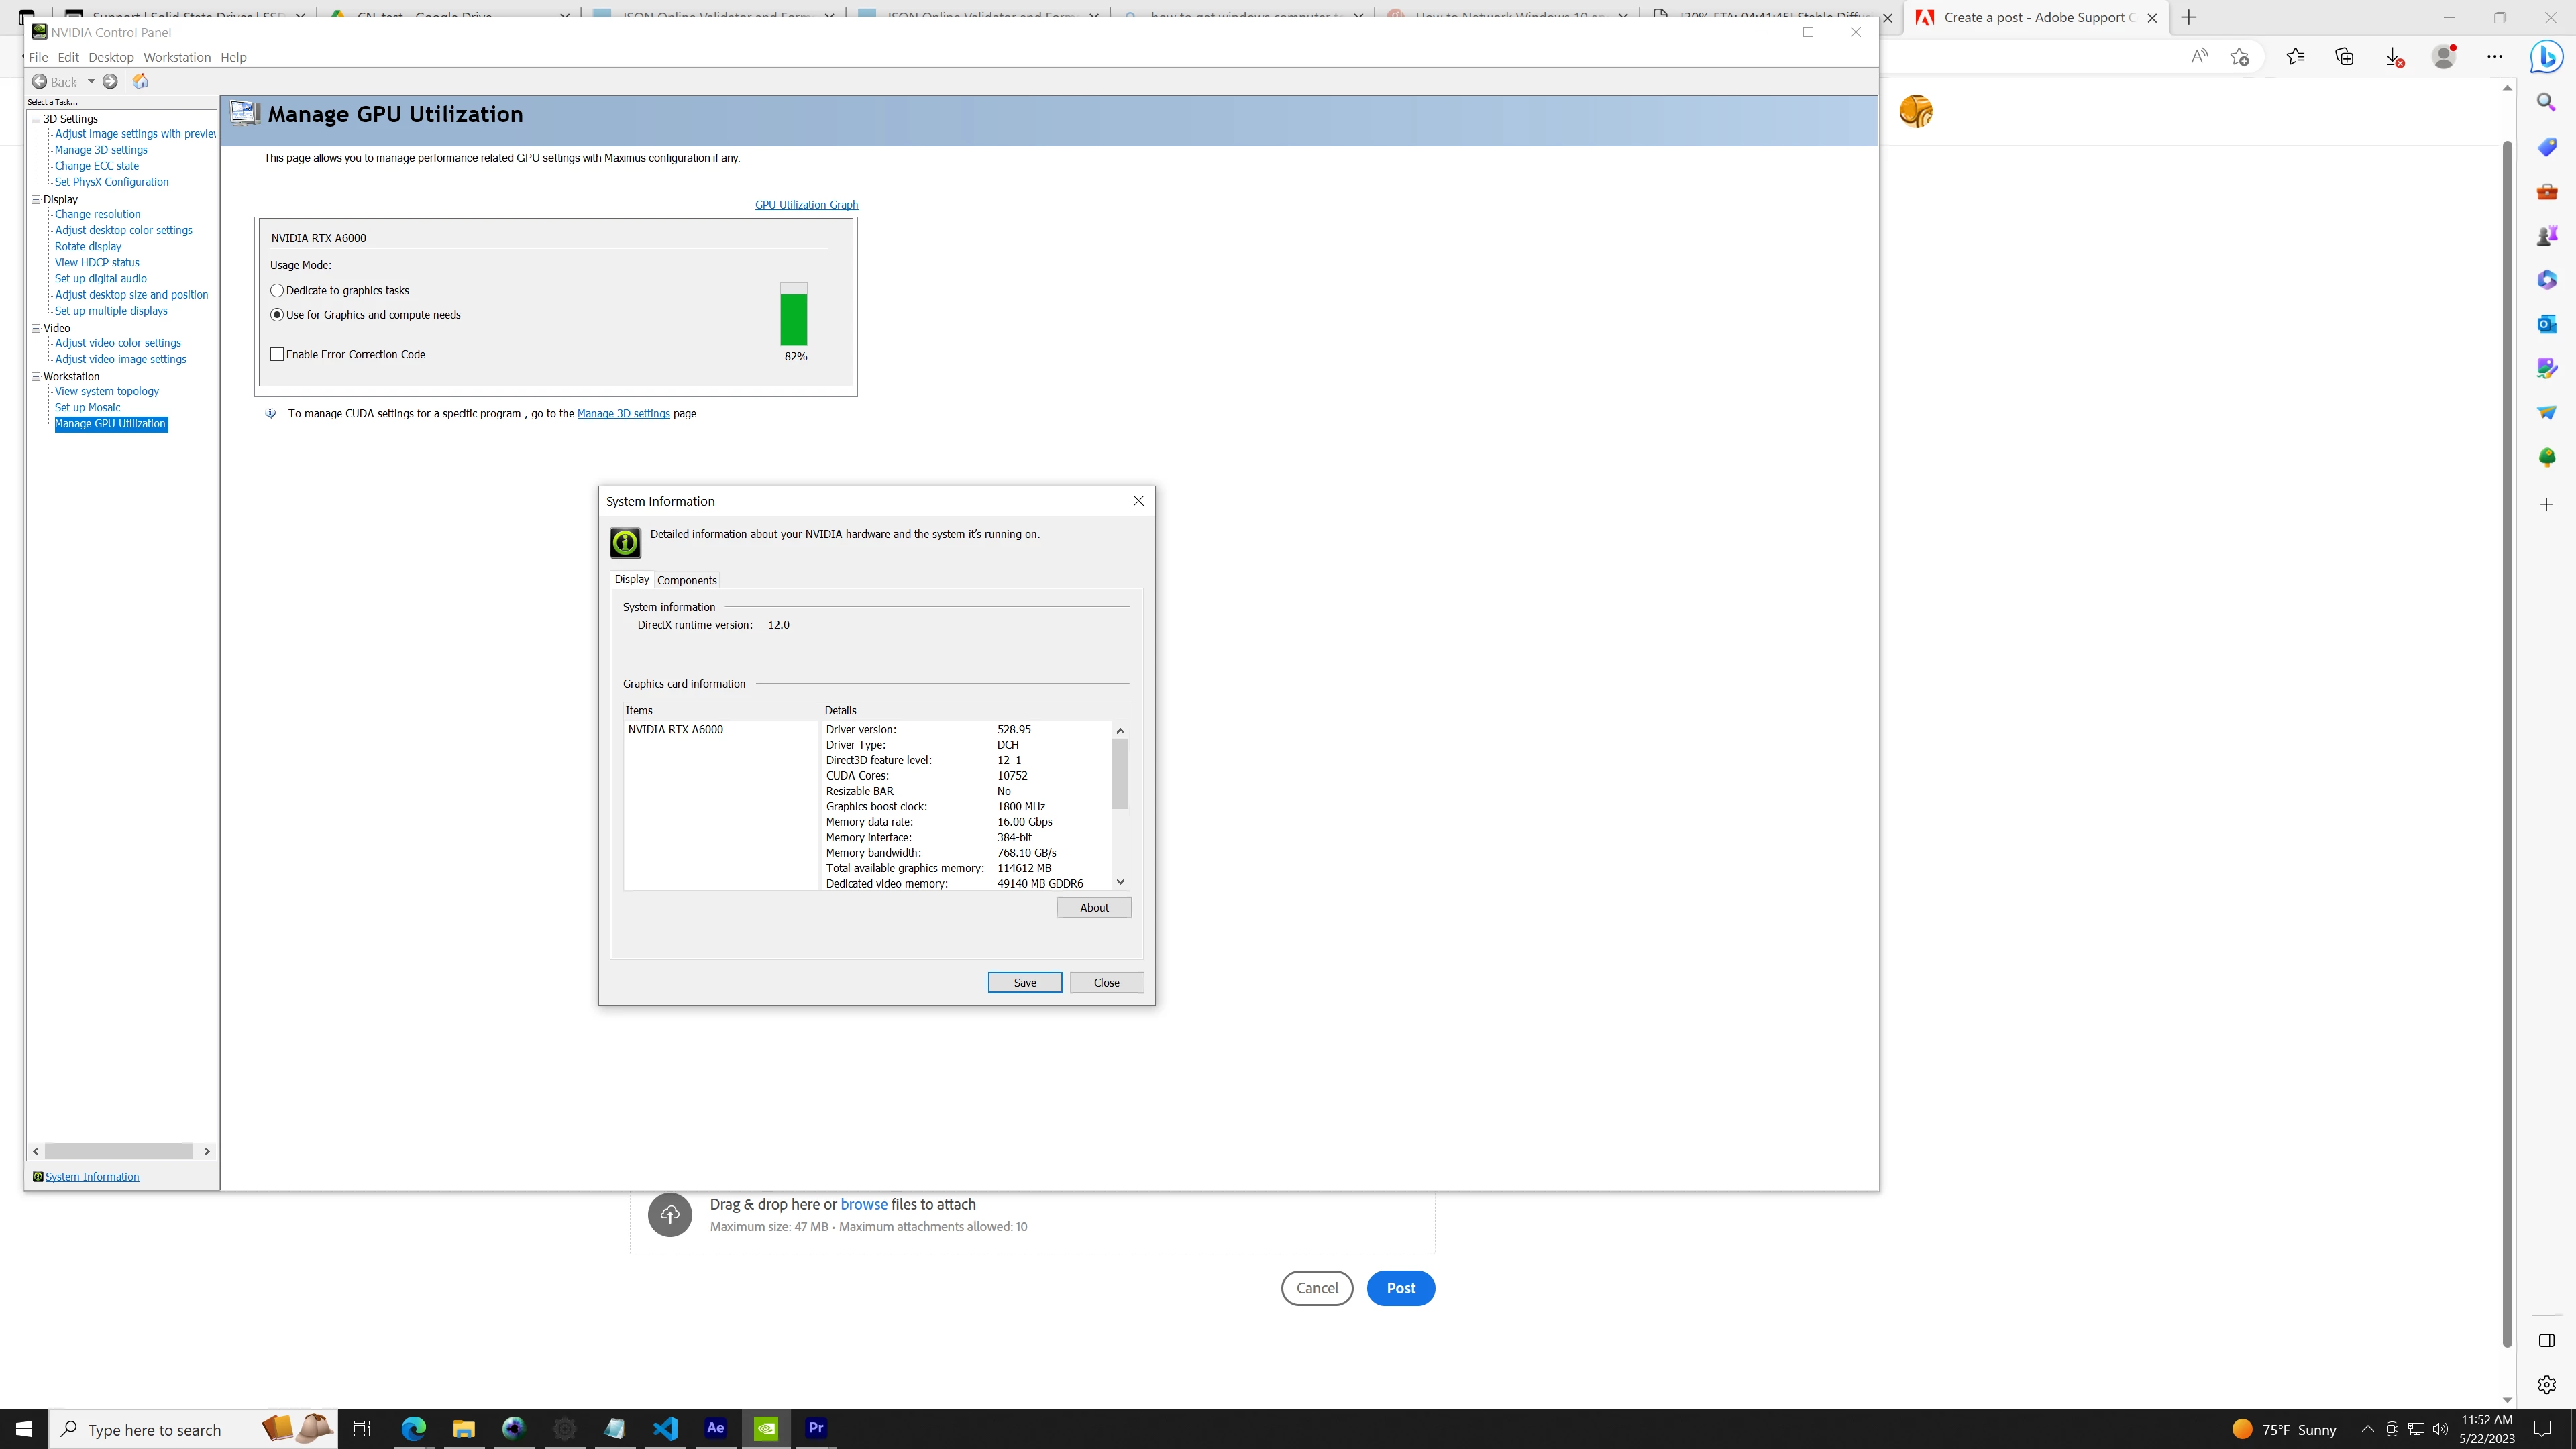Open Bing chat sidebar icon
2576x1449 pixels.
(x=2546, y=57)
